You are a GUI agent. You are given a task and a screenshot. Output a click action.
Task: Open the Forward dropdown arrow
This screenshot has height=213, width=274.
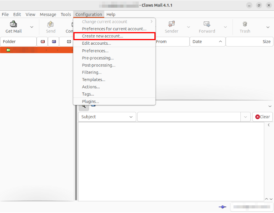[225, 27]
